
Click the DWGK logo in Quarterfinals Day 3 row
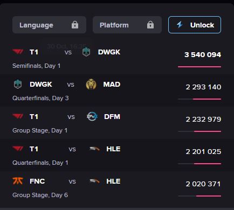[x=18, y=84]
